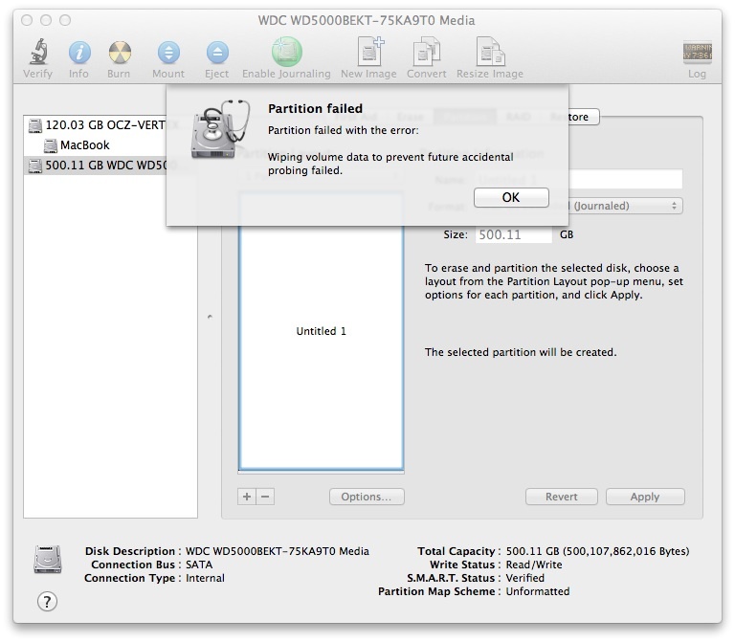
Task: Click the Verify microscope icon
Action: [38, 52]
